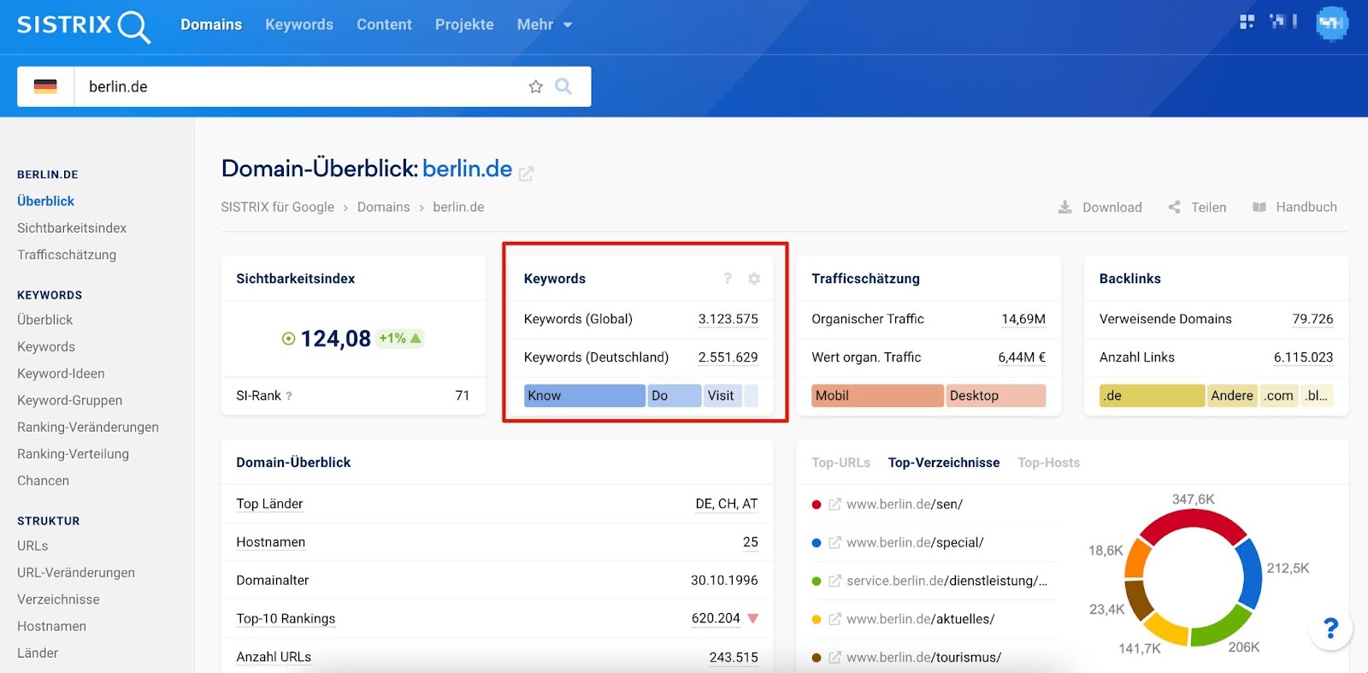The width and height of the screenshot is (1368, 673).
Task: Follow the Domains breadcrumb link
Action: (x=383, y=207)
